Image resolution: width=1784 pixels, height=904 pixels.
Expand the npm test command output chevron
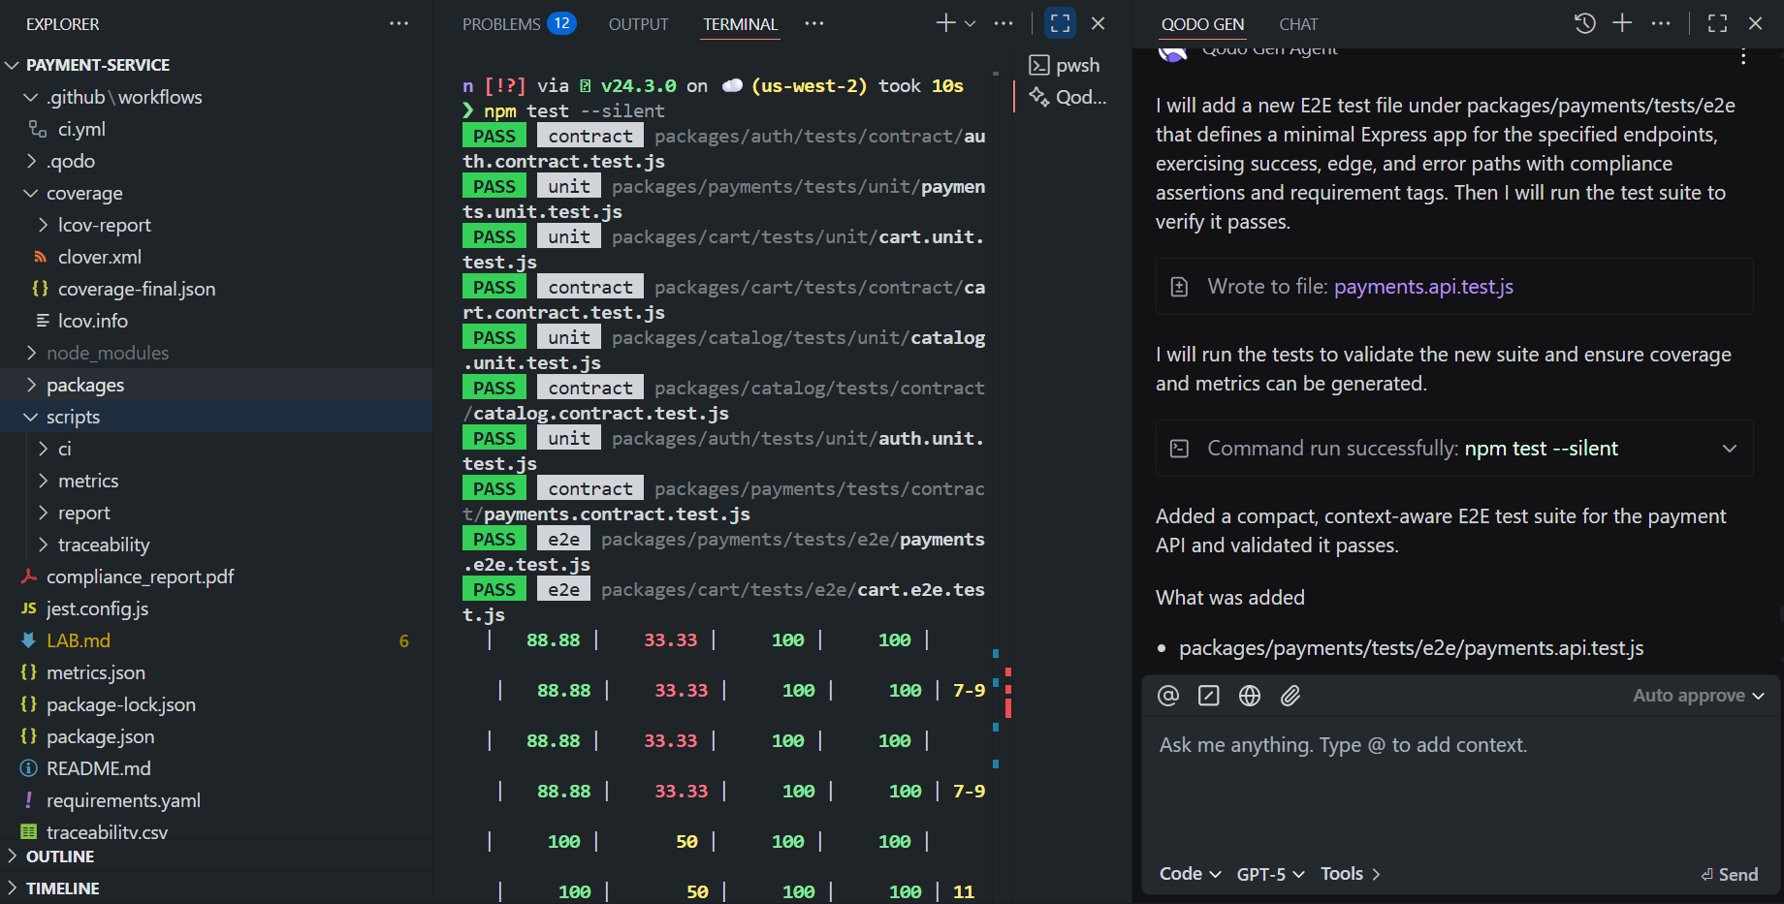coord(1730,448)
